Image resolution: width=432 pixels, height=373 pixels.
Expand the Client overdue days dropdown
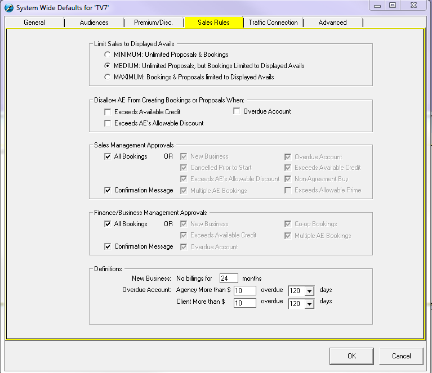click(309, 303)
